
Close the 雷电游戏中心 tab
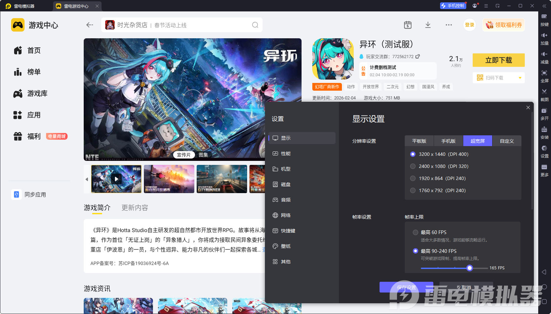point(97,6)
